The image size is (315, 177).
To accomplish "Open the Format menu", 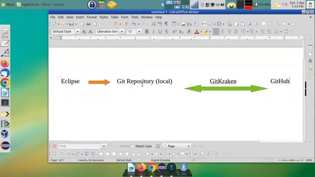I will click(92, 17).
